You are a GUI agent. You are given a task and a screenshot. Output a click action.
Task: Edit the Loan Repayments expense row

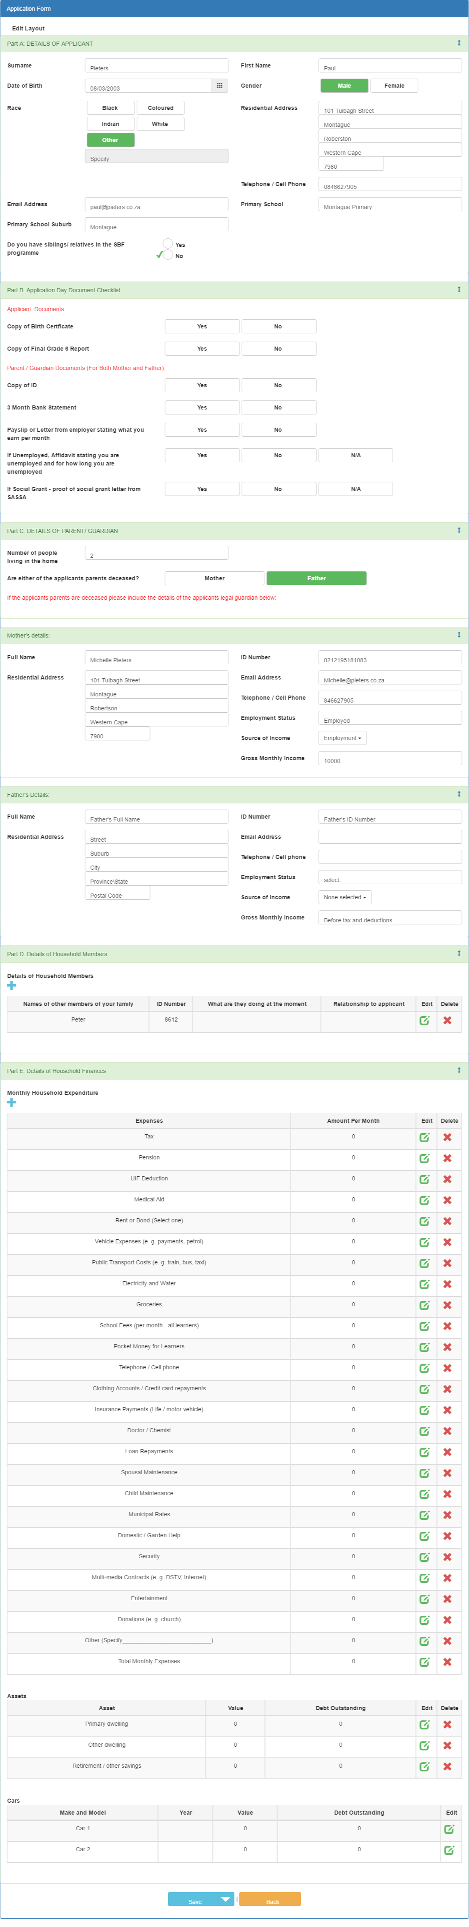click(x=425, y=1452)
